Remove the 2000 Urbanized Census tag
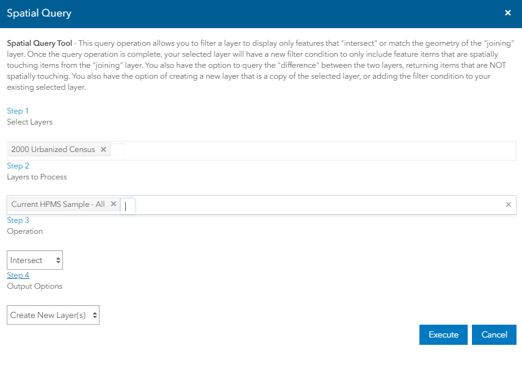This screenshot has width=522, height=379. tap(103, 150)
